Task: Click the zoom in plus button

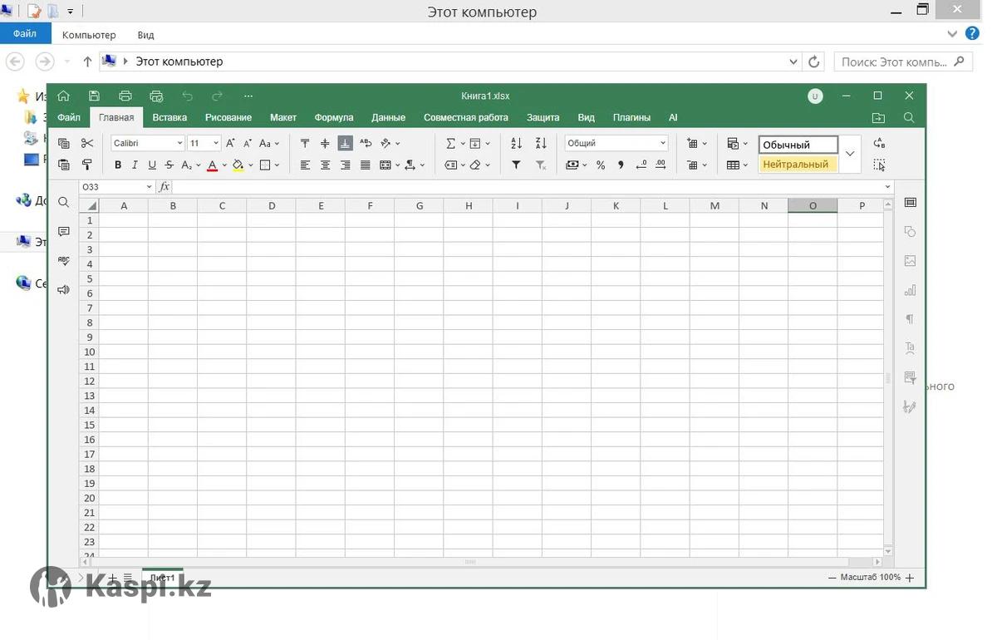Action: [910, 578]
